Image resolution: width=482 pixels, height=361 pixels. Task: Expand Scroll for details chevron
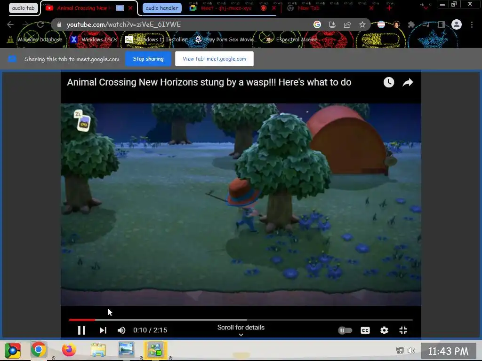pos(241,335)
